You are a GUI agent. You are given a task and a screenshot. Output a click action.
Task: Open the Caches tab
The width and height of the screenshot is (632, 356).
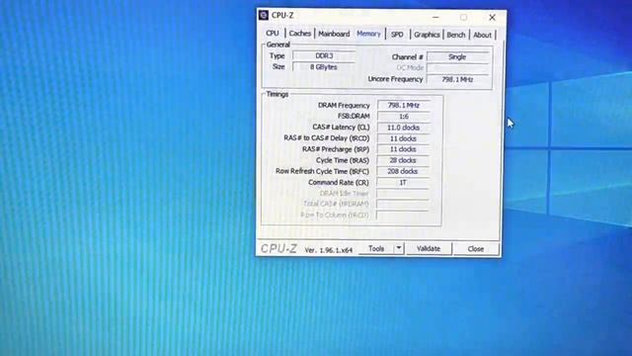click(300, 34)
